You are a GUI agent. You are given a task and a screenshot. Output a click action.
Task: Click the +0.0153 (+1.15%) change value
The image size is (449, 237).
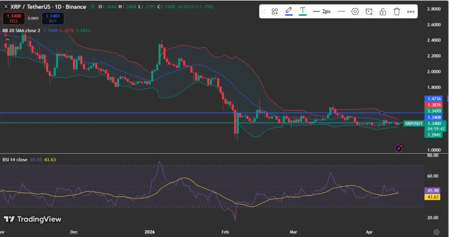pyautogui.click(x=195, y=7)
